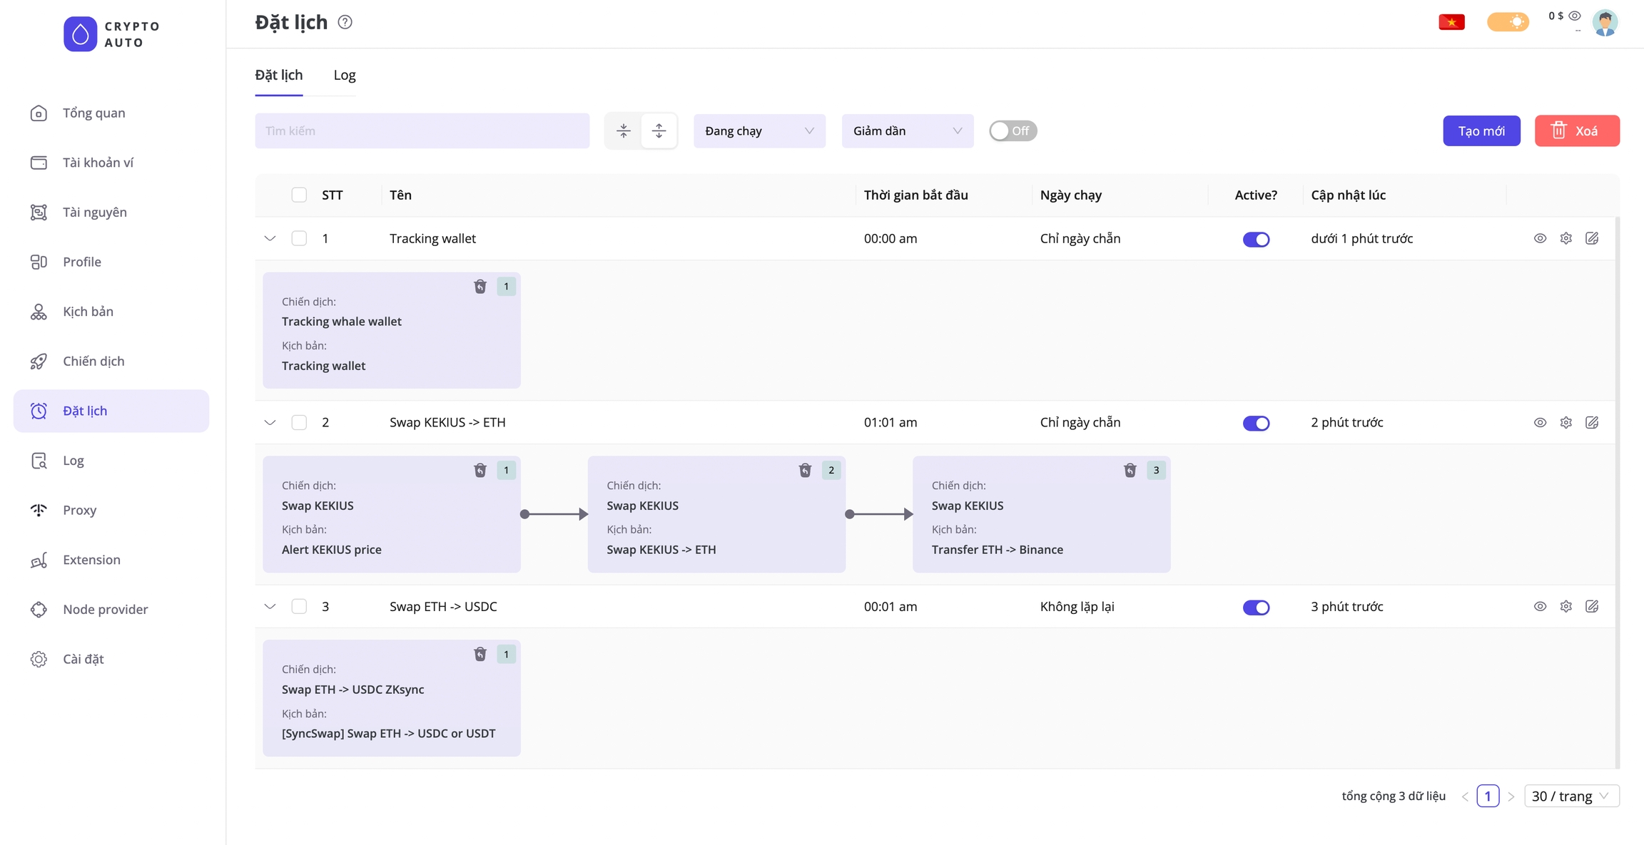Click the Tìm kiếm search field

pos(422,130)
